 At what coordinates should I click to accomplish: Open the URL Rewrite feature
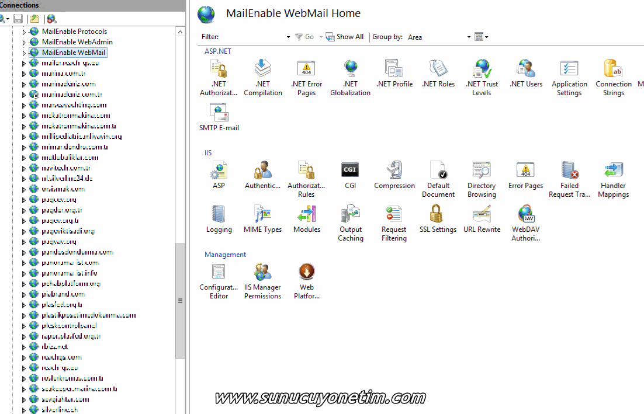click(x=482, y=219)
